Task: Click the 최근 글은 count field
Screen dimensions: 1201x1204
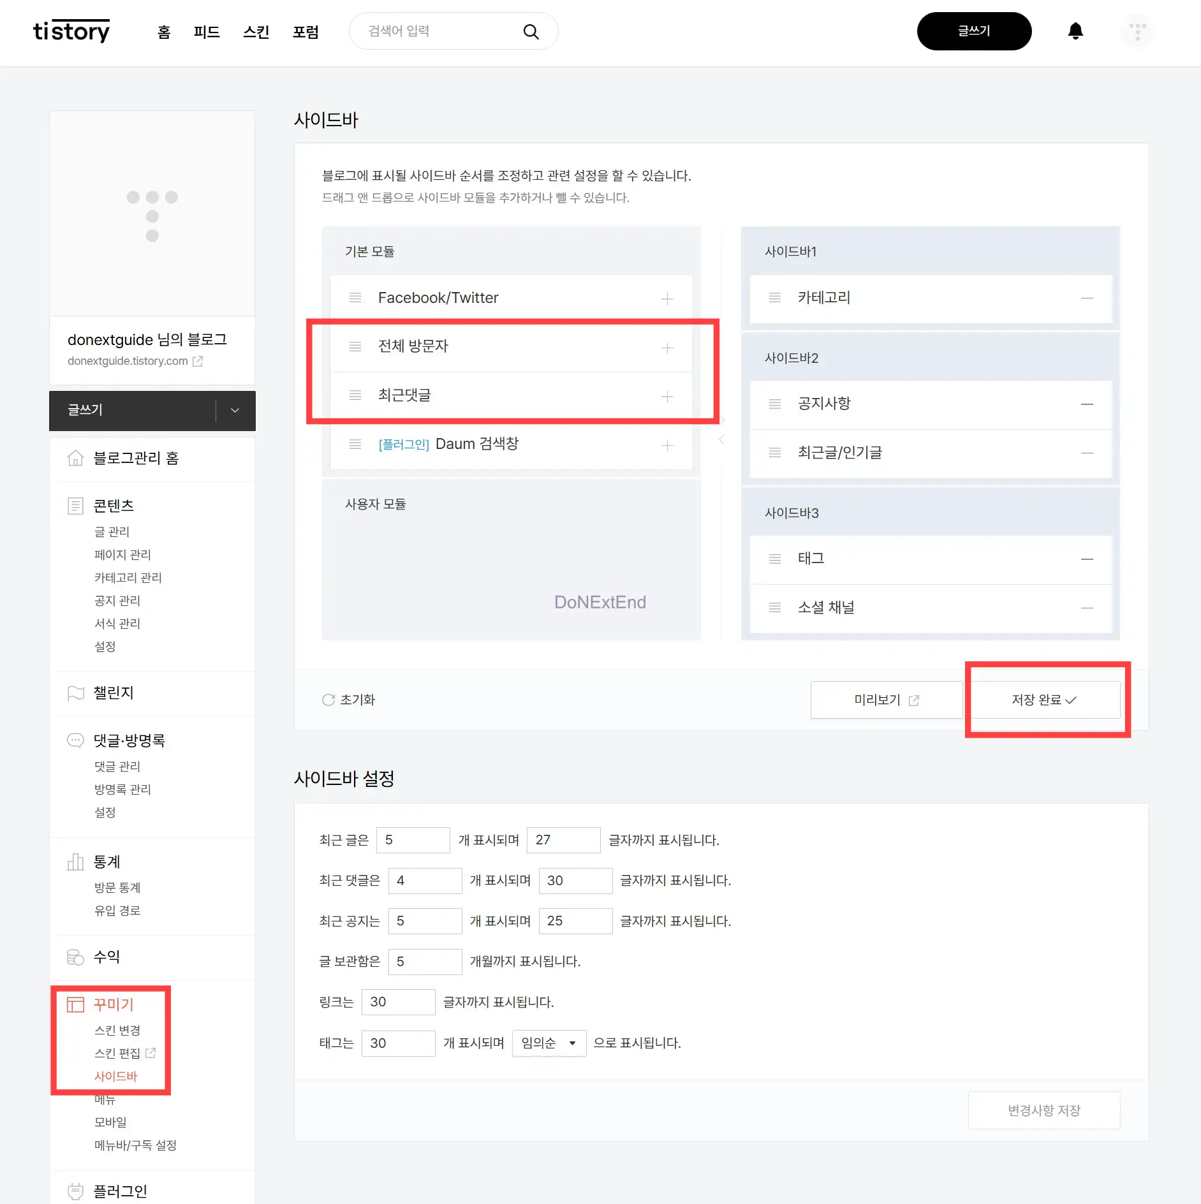Action: click(413, 840)
